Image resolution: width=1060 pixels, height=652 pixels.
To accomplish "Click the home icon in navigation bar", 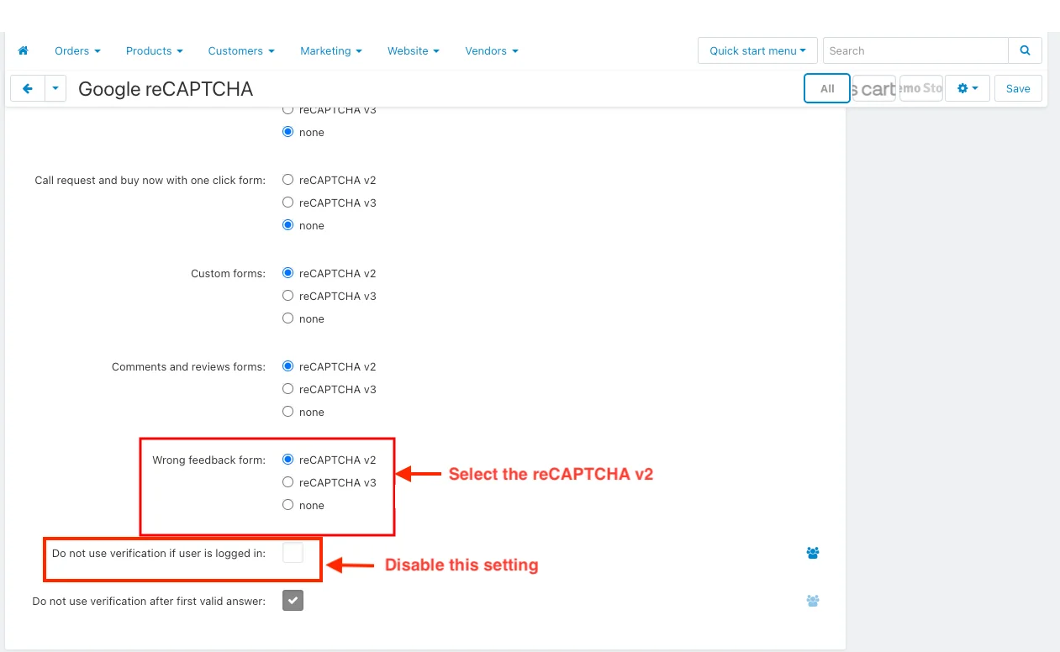I will point(24,51).
